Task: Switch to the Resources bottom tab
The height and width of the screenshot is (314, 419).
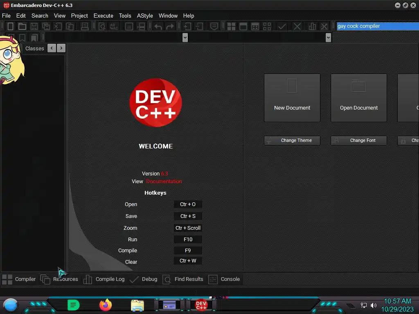Action: pos(59,279)
